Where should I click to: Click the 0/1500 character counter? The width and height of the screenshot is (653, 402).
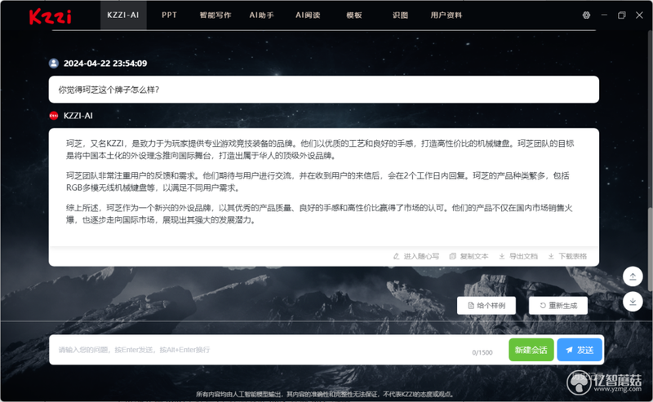pos(482,352)
